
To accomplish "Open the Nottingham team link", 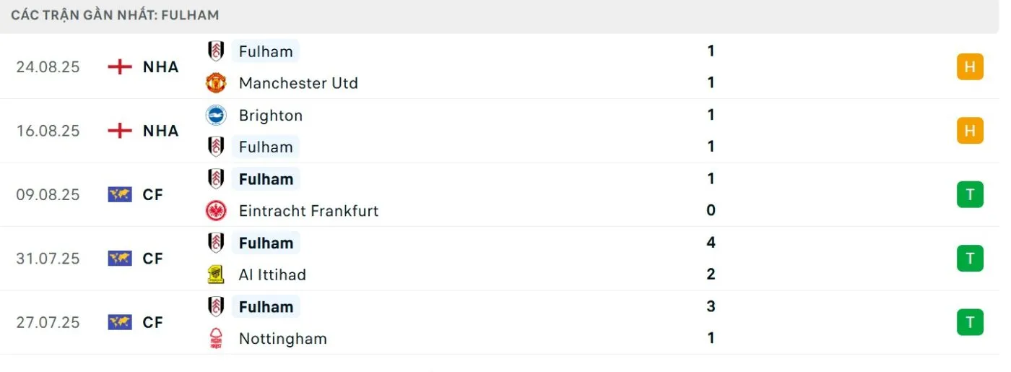I will point(282,339).
